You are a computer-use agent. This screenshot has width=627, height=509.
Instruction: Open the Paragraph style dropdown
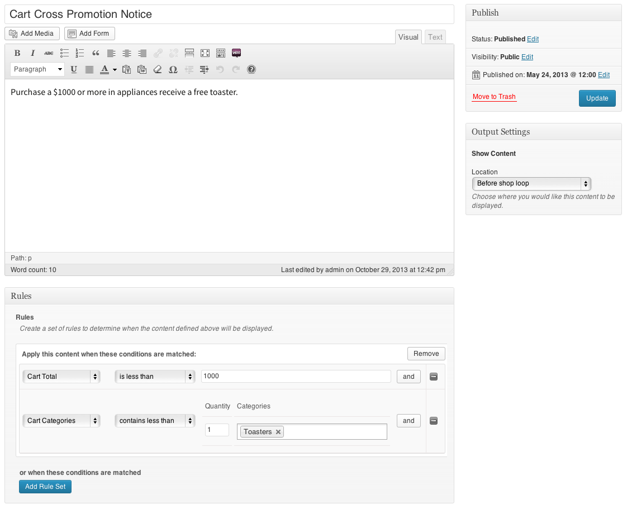(x=37, y=69)
